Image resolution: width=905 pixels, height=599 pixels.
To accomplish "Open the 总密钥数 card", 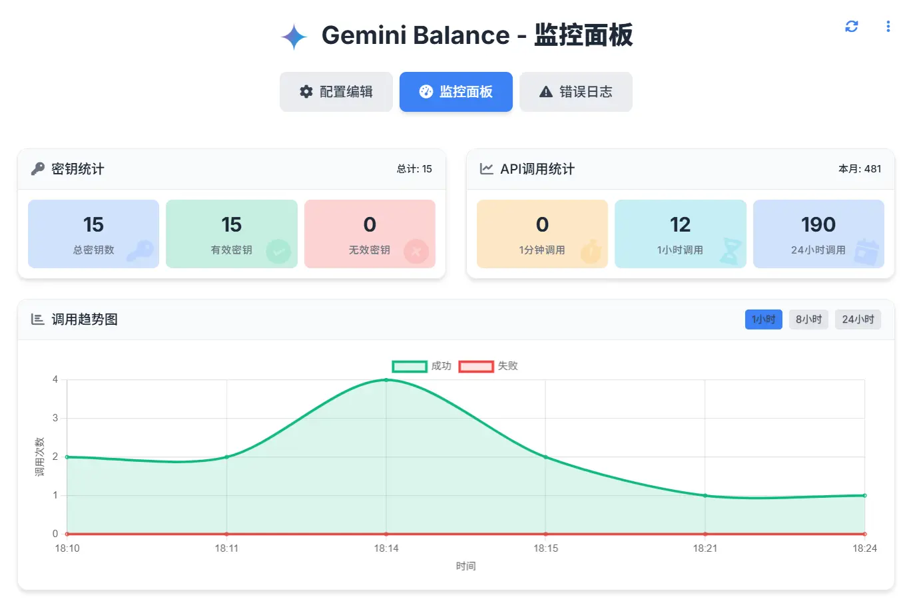I will [x=93, y=234].
